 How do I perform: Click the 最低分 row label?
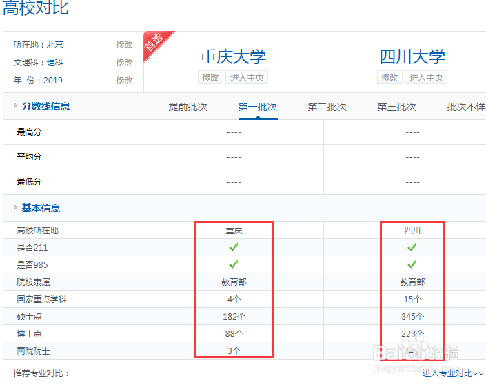tap(29, 182)
